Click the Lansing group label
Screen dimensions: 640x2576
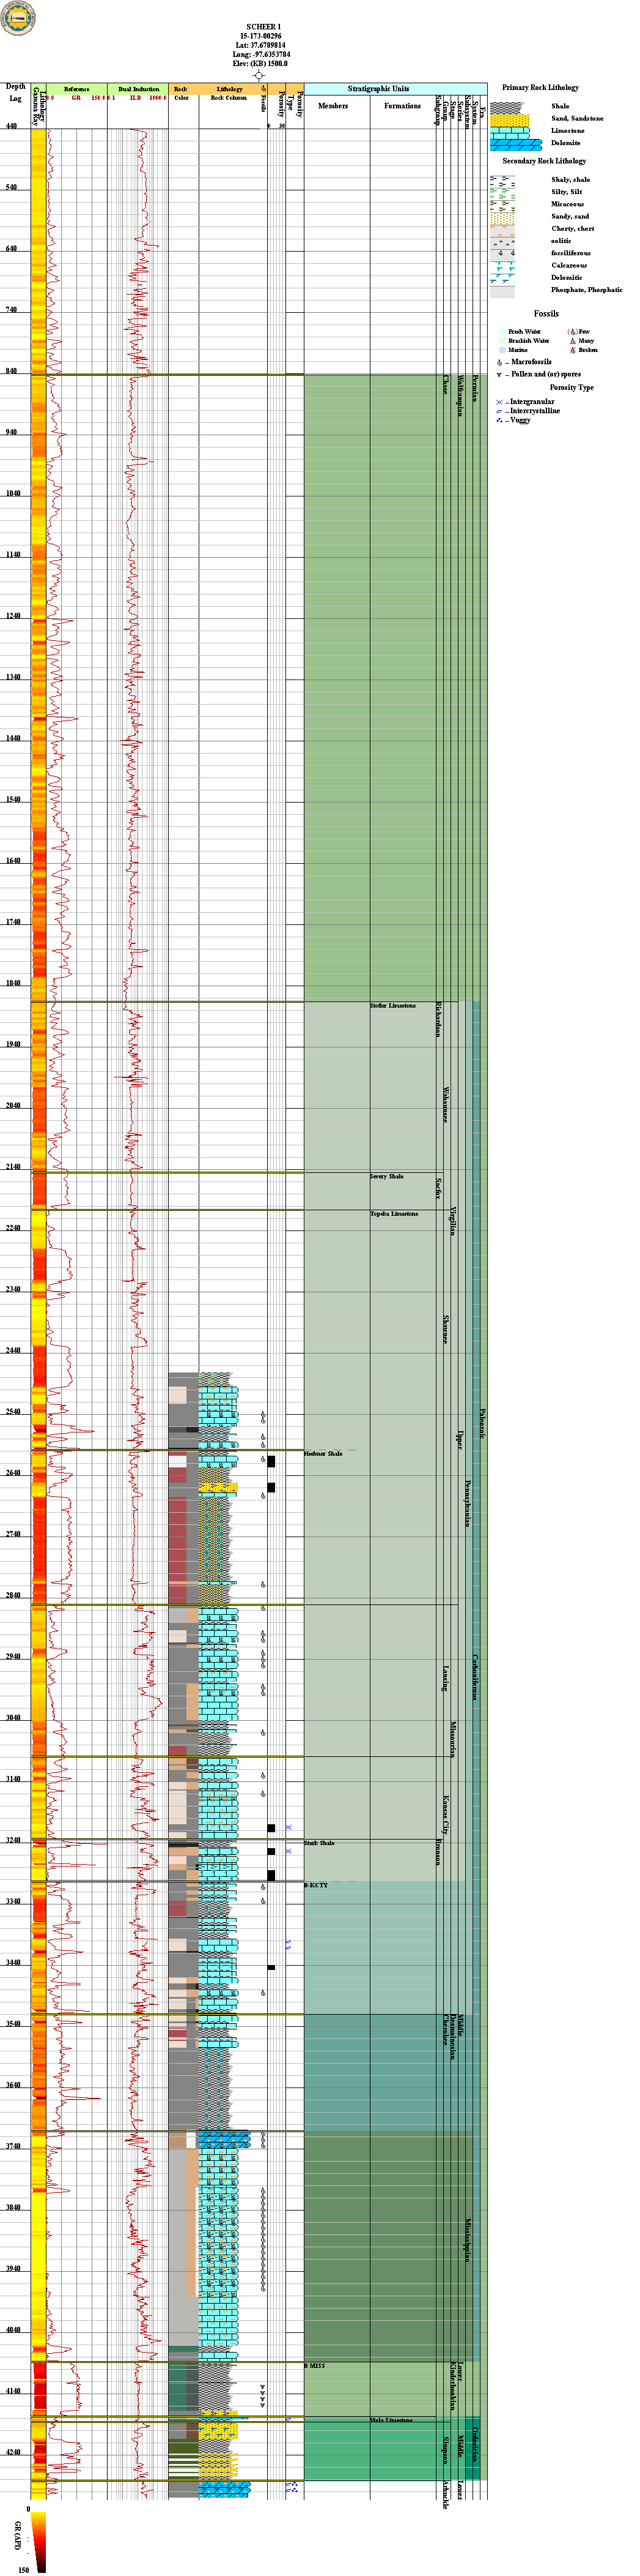(x=445, y=1679)
